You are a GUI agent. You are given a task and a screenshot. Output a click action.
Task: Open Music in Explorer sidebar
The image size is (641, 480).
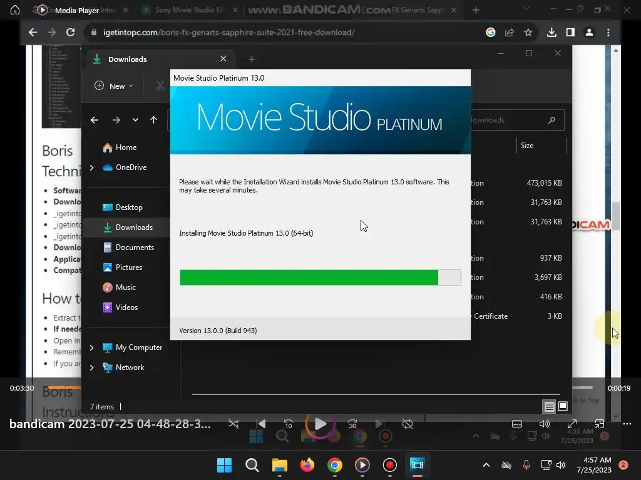pyautogui.click(x=126, y=287)
